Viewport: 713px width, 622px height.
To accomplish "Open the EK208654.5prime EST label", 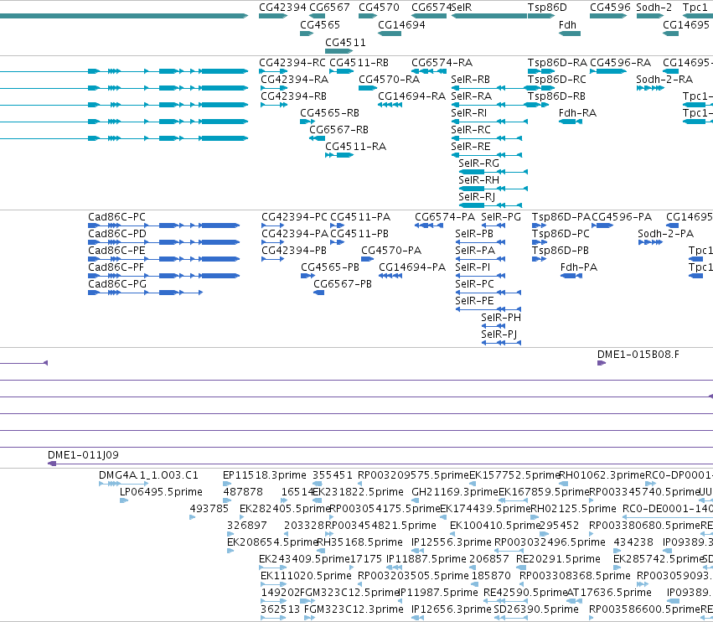I will tap(272, 542).
